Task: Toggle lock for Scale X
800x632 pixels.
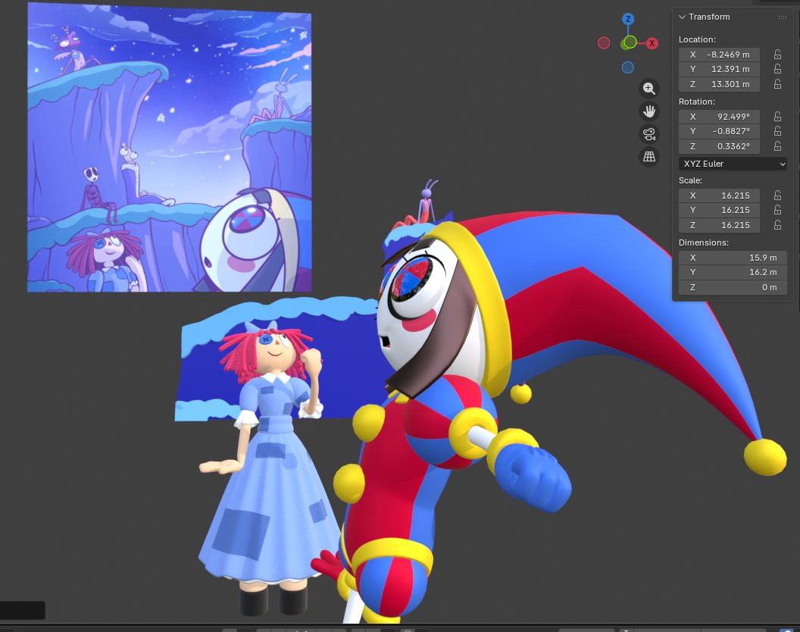Action: point(777,196)
